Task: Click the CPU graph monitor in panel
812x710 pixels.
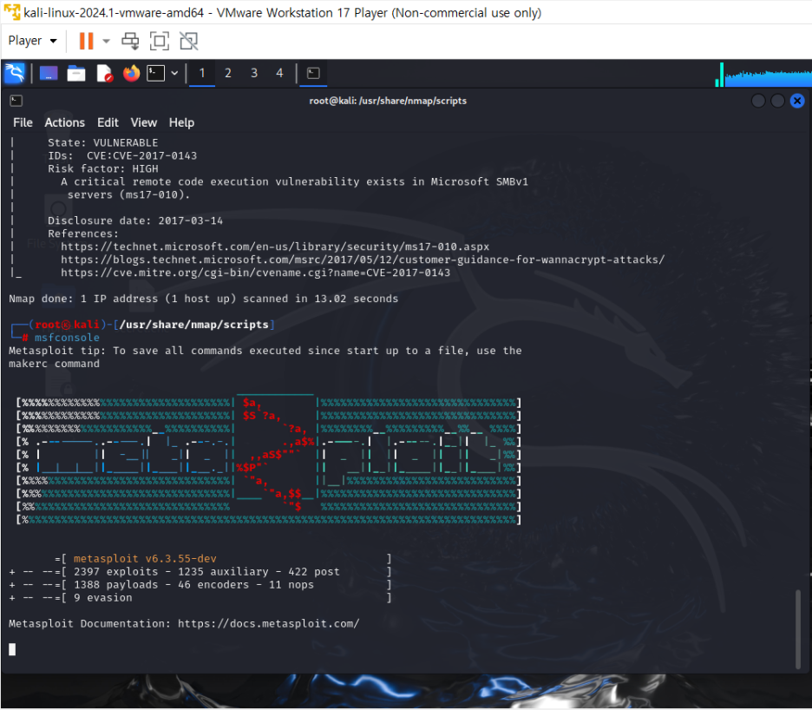Action: tap(763, 74)
